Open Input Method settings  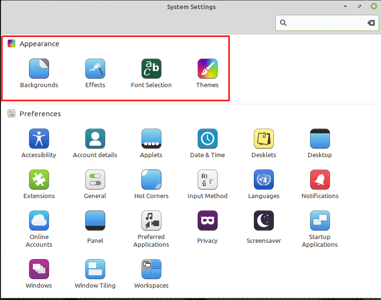click(x=207, y=180)
